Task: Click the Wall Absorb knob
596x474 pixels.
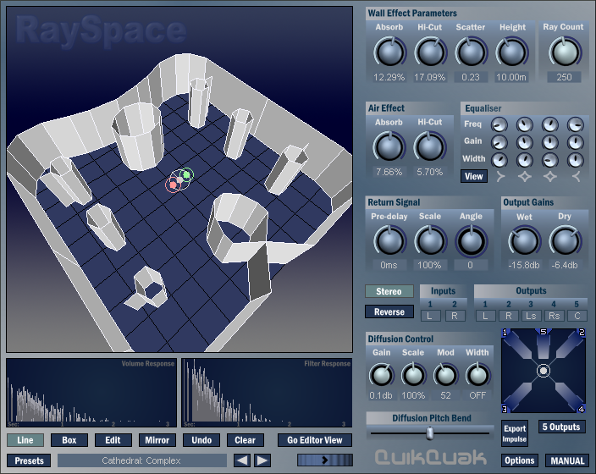Action: [x=389, y=52]
